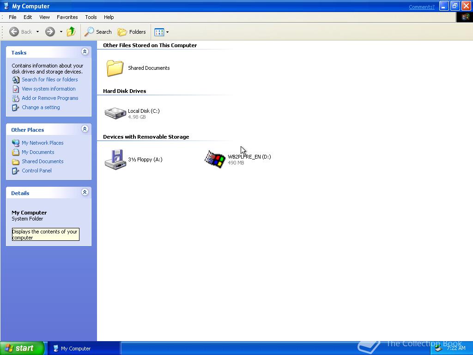Click the search-files magnifier icon in Tasks
The image size is (473, 355).
click(x=16, y=80)
